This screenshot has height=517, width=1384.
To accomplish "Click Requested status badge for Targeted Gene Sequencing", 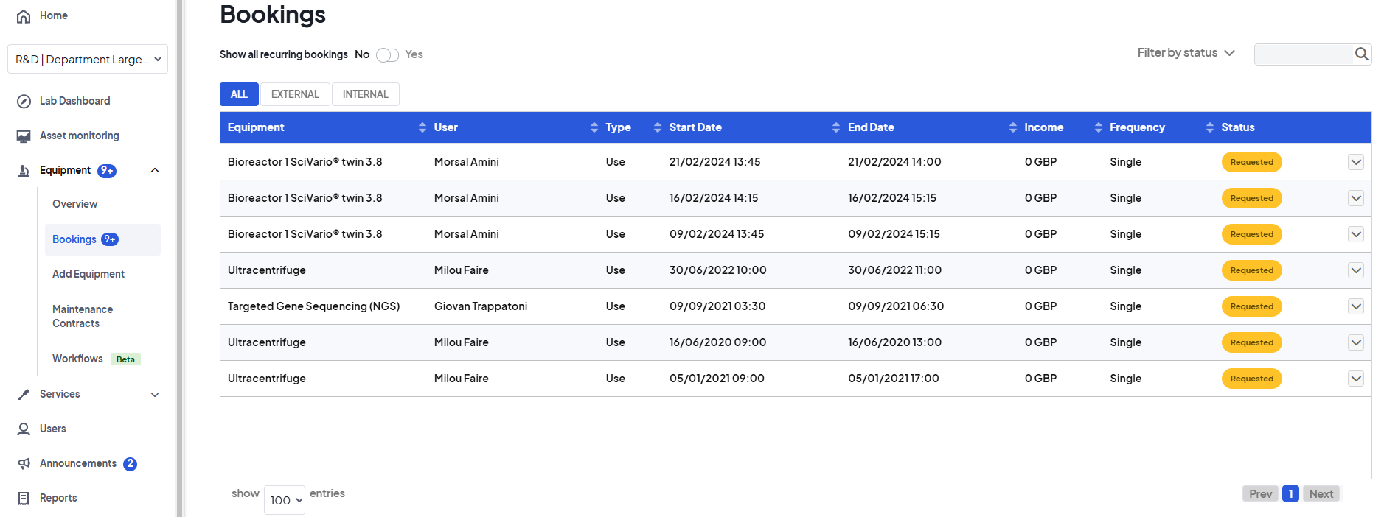I will (1251, 306).
